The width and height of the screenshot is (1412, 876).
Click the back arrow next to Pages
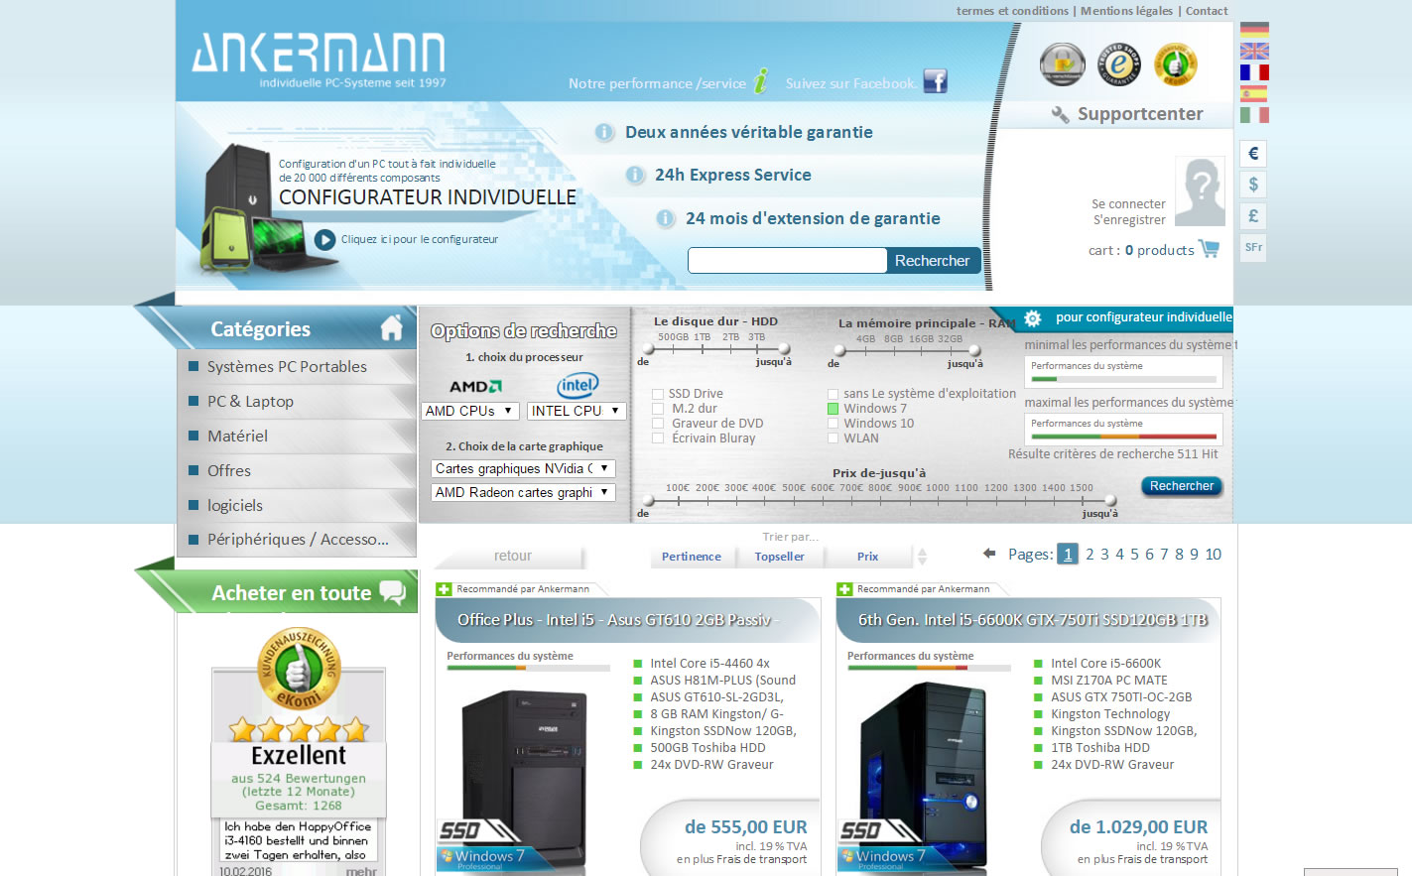point(989,553)
